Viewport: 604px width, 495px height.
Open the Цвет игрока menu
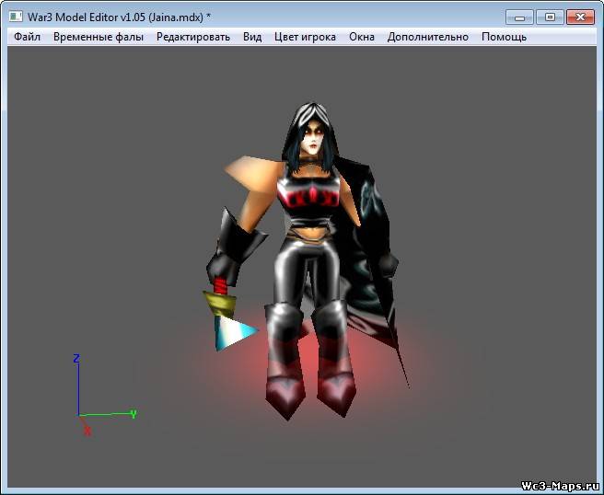click(305, 37)
